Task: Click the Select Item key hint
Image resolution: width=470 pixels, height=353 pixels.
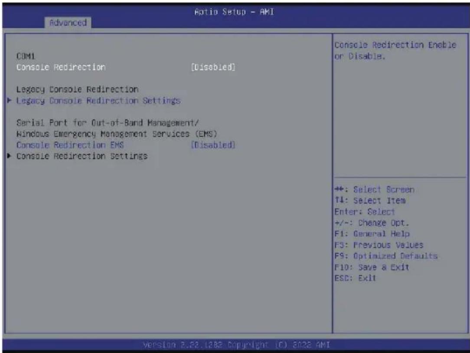Action: pyautogui.click(x=370, y=201)
